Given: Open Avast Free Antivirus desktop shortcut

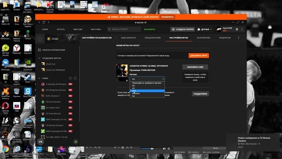Looking at the screenshot, I should click(5, 93).
